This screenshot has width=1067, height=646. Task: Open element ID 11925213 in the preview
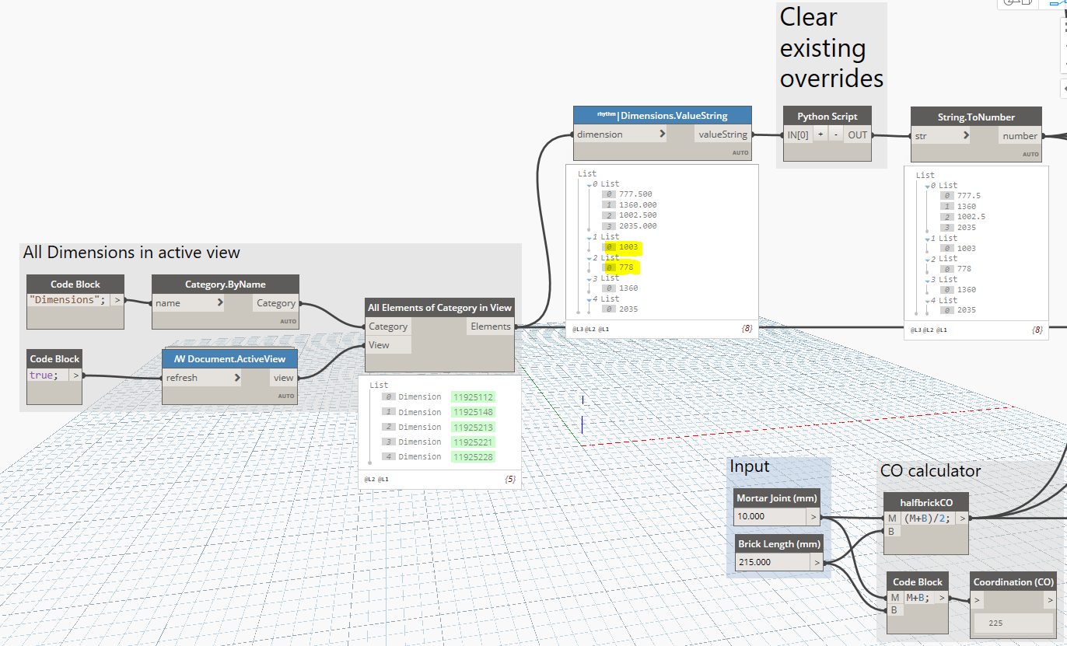pyautogui.click(x=473, y=427)
